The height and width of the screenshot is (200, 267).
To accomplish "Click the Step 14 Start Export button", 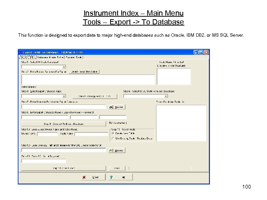I will click(x=64, y=168).
